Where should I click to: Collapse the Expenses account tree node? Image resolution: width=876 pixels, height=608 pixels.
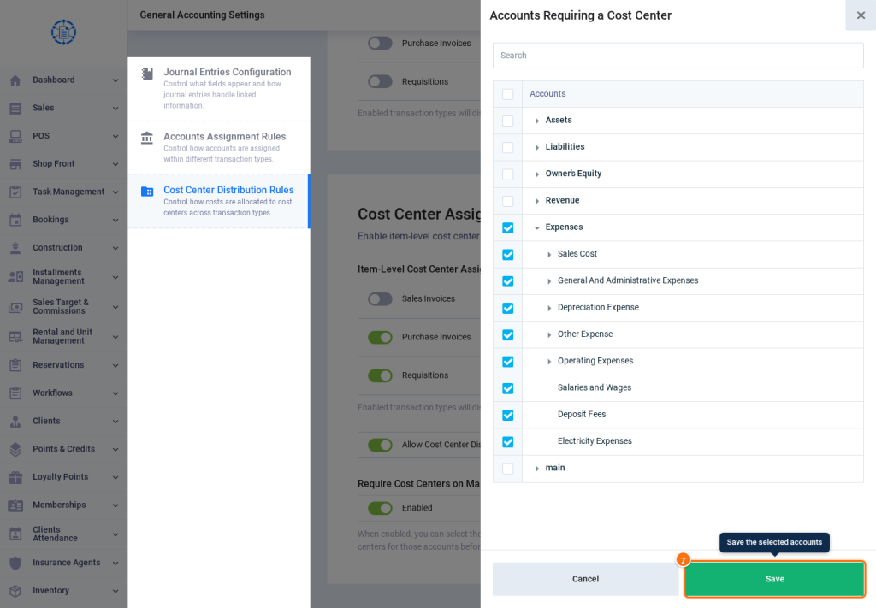pyautogui.click(x=537, y=227)
